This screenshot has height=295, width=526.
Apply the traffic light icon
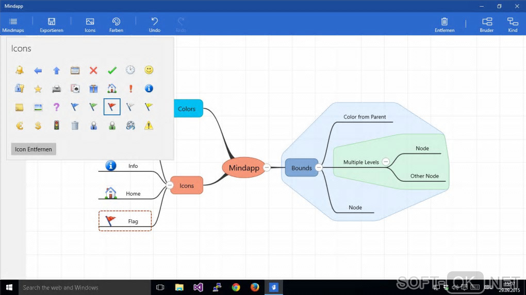pos(56,125)
